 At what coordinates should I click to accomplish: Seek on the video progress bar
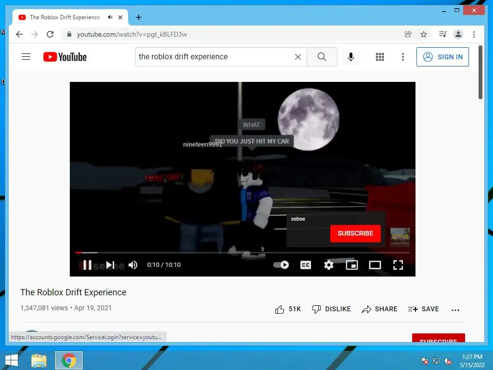[243, 252]
